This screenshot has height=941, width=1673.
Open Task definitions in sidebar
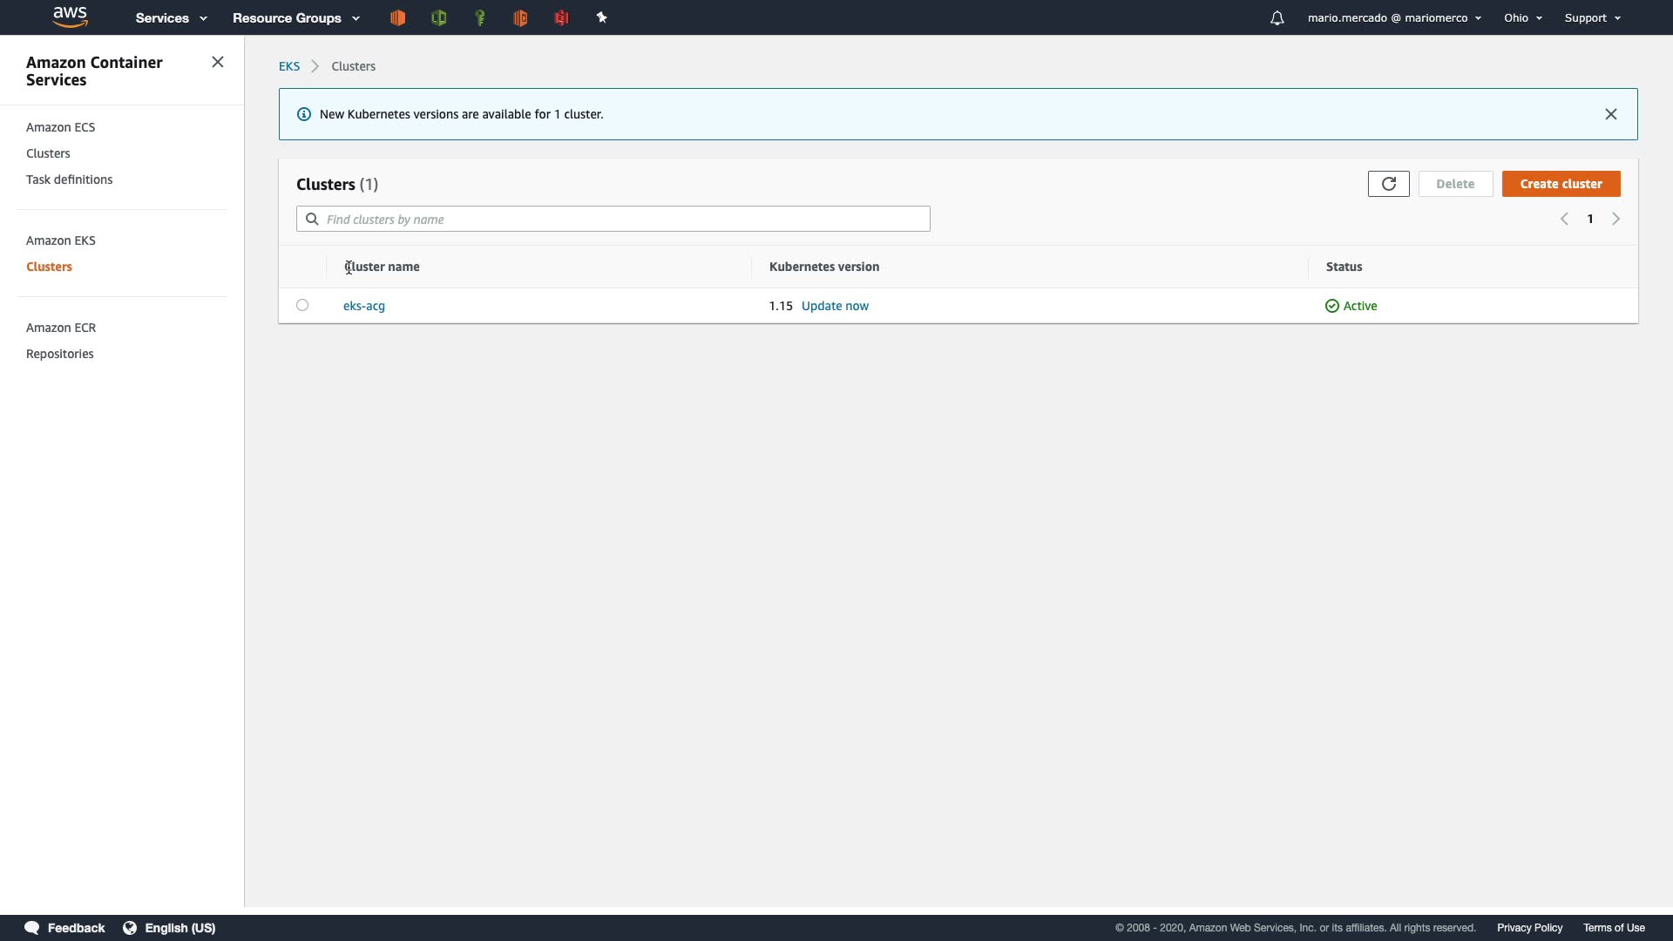70,179
